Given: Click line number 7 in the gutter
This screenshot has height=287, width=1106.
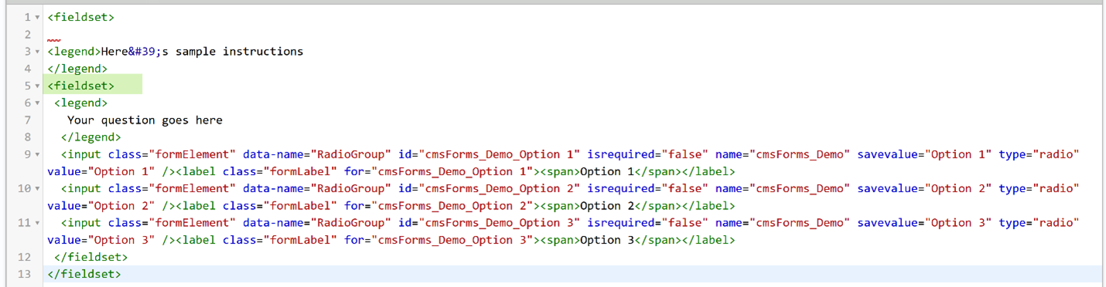Looking at the screenshot, I should [x=28, y=120].
